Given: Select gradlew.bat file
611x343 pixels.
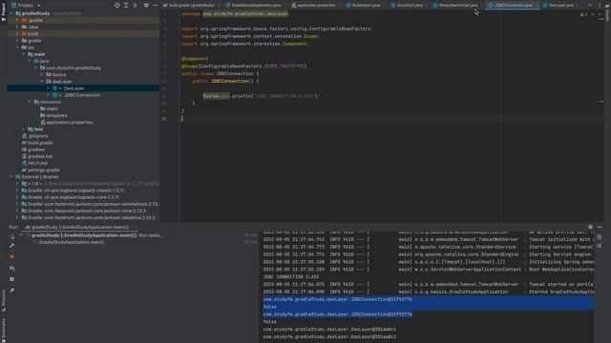Looking at the screenshot, I should 40,156.
